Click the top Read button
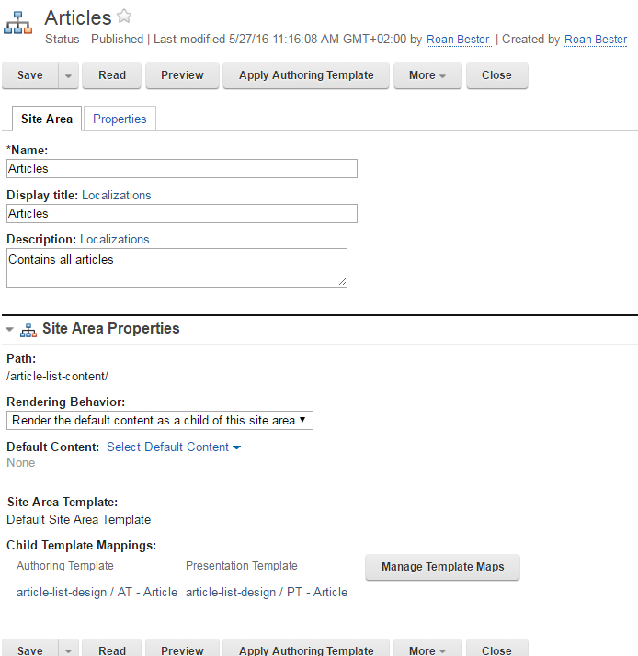This screenshot has height=656, width=638. pos(112,75)
